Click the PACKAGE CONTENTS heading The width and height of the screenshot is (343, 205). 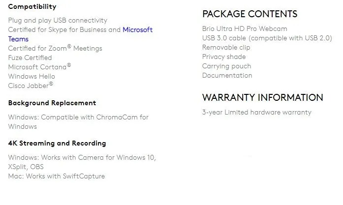pyautogui.click(x=249, y=14)
